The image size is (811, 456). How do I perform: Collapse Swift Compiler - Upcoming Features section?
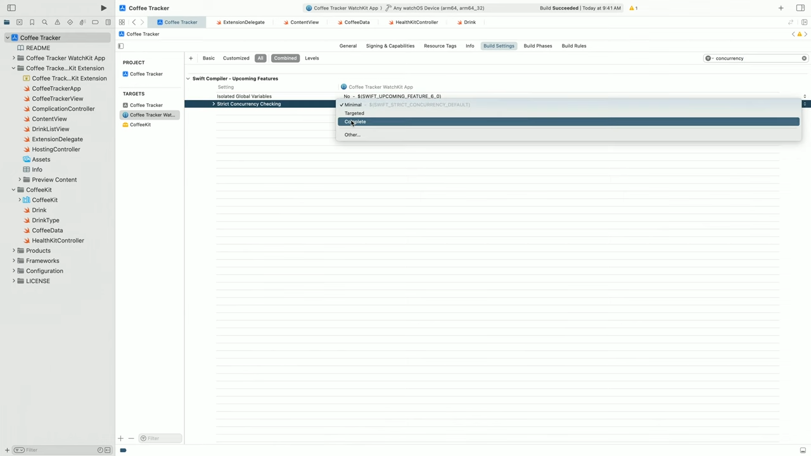click(188, 79)
